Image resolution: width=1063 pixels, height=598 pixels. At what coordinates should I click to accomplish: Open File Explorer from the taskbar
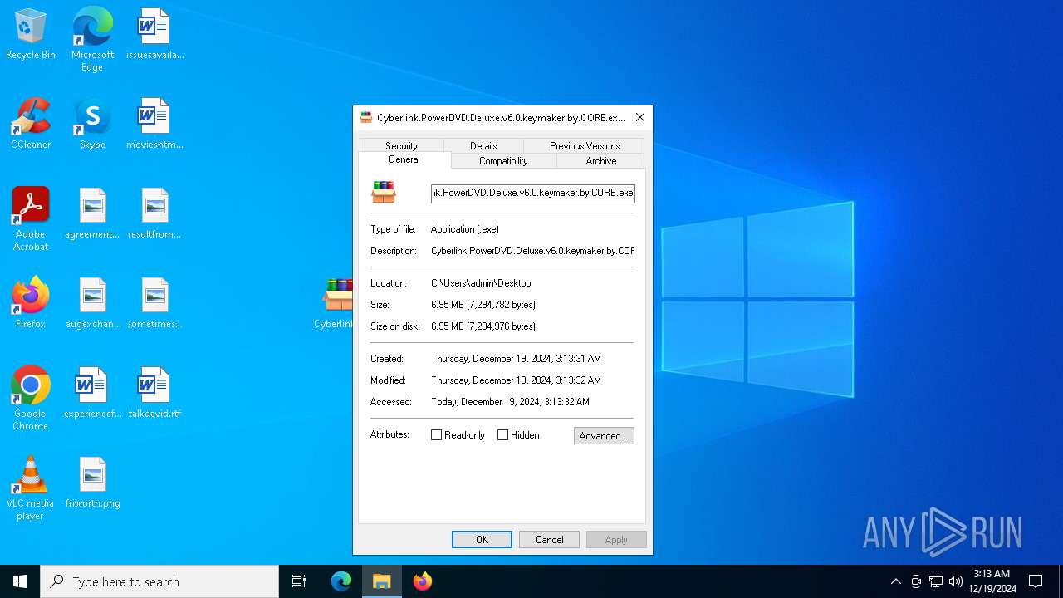click(x=382, y=581)
